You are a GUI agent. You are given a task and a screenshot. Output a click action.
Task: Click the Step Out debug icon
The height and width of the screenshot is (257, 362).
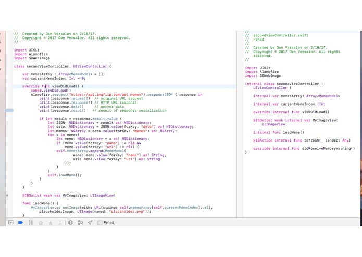[x=60, y=223]
